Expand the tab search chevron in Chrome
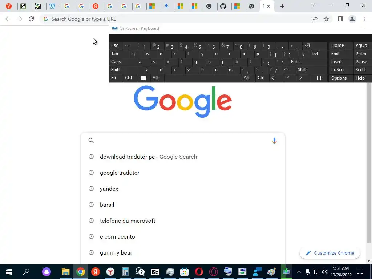Image resolution: width=372 pixels, height=279 pixels. point(314,5)
